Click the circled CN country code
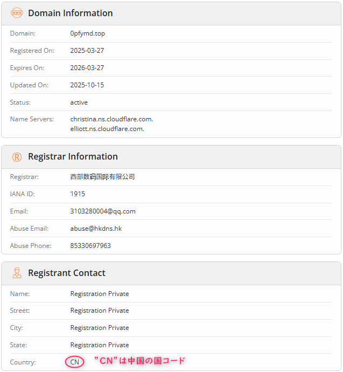Image resolution: width=343 pixels, height=372 pixels. [x=75, y=362]
